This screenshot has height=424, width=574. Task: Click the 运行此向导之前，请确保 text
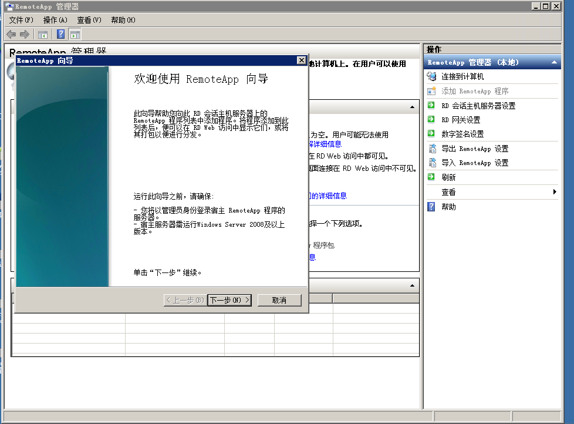click(174, 196)
